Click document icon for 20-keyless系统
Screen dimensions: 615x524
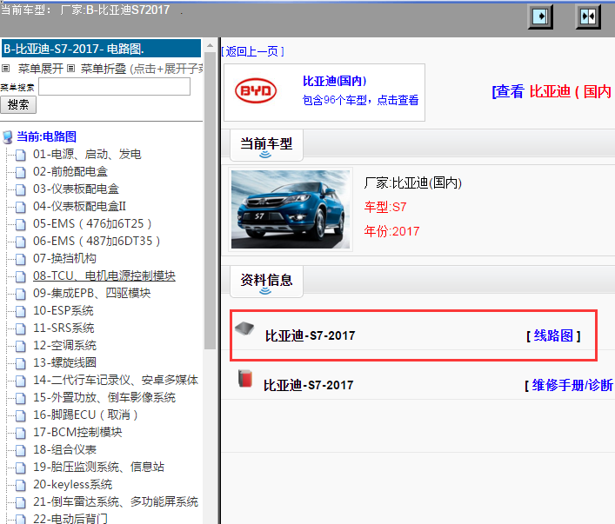21,485
